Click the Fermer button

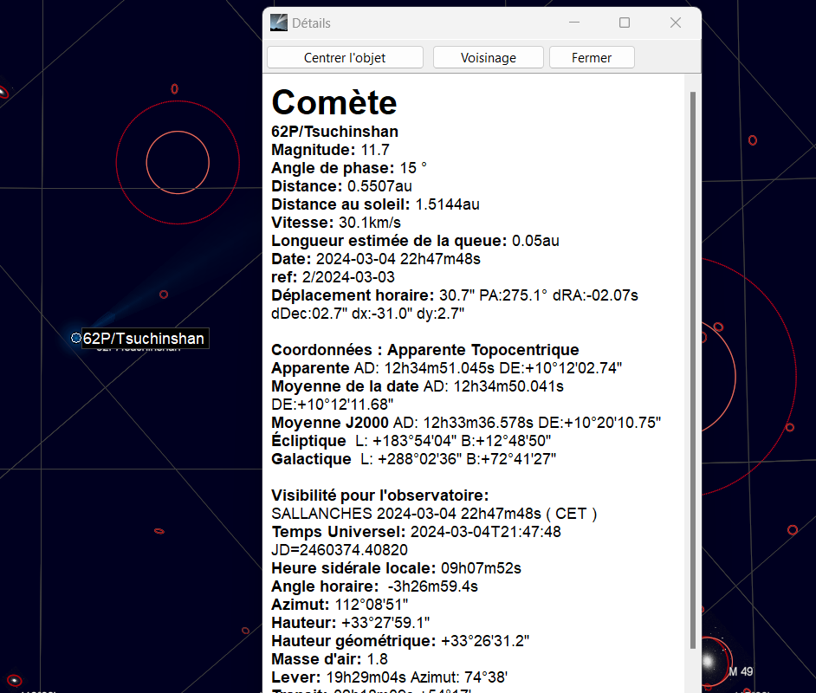click(x=592, y=58)
